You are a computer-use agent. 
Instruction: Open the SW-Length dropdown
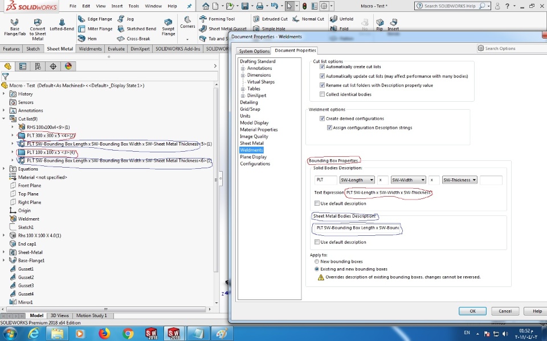point(357,180)
